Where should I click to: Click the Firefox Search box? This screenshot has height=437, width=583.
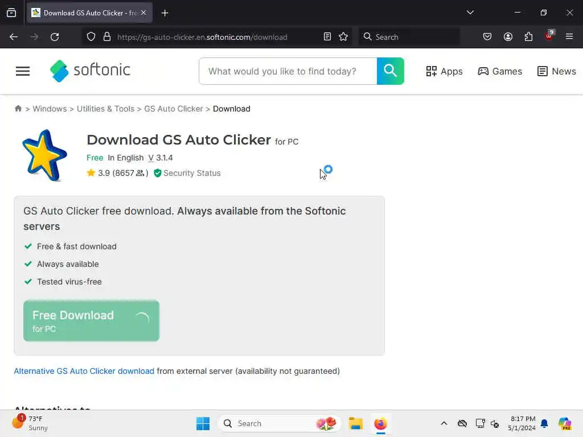coord(409,37)
